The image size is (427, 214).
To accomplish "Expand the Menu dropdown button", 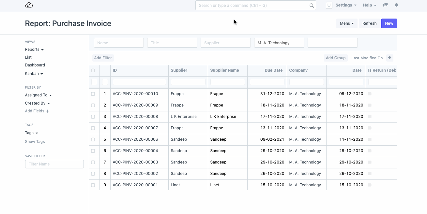I will click(347, 23).
